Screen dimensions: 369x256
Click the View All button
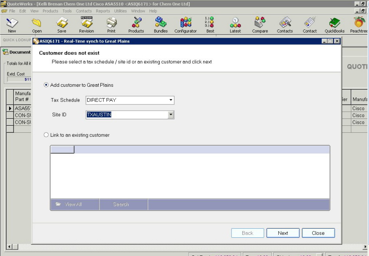[x=75, y=204]
